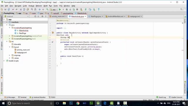Open the Terminal tool window
188x106 pixels.
point(22,97)
